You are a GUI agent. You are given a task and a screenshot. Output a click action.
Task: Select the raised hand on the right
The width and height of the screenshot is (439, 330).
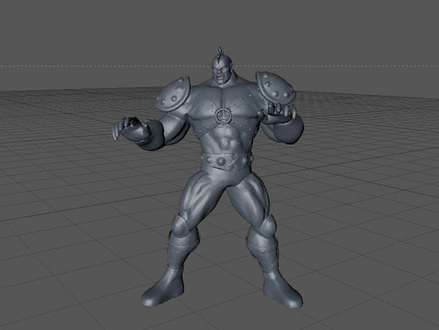[x=280, y=112]
